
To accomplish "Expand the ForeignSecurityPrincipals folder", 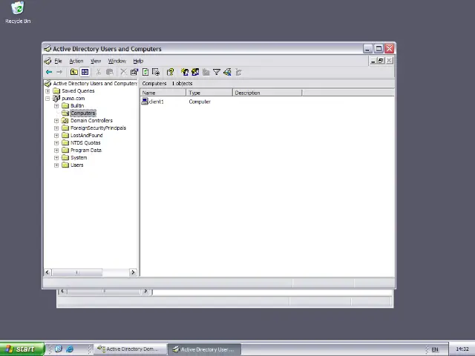I will click(x=56, y=128).
